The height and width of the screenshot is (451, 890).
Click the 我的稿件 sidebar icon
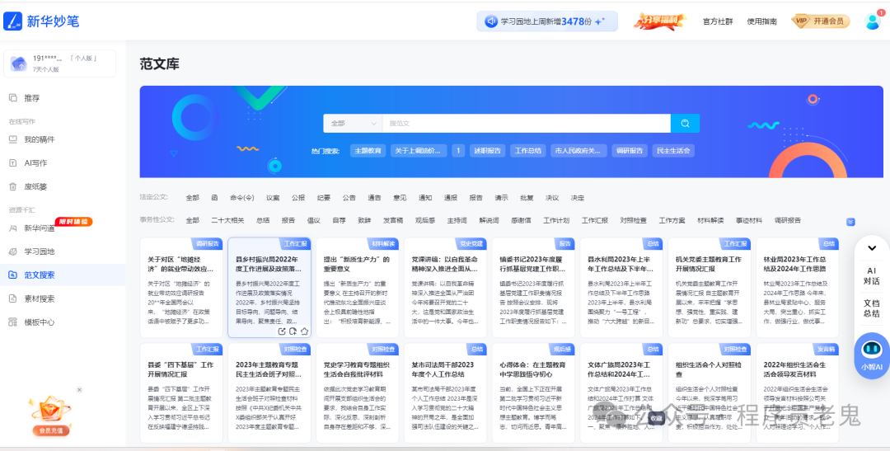[x=13, y=139]
